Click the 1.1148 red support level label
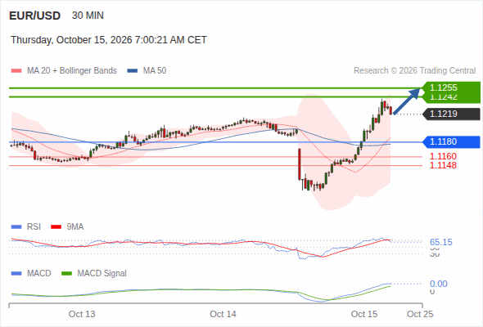 (x=443, y=165)
